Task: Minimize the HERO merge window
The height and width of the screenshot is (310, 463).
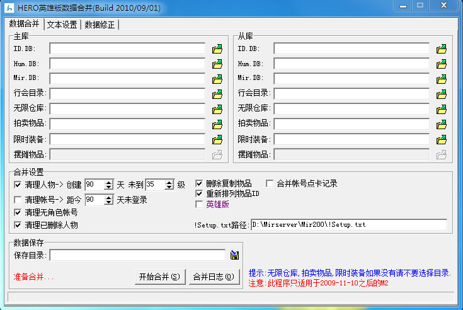Action: [x=403, y=6]
